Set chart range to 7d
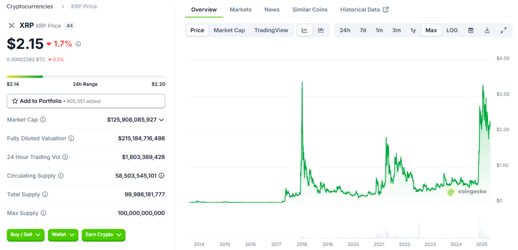The height and width of the screenshot is (250, 518). (363, 30)
